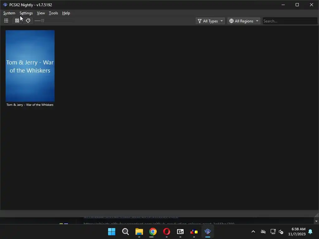Open the Tools menu
319x239 pixels.
tap(53, 13)
